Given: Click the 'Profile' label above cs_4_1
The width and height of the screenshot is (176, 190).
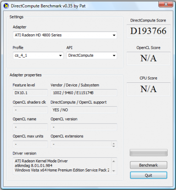Looking at the screenshot, I should click(x=18, y=48).
